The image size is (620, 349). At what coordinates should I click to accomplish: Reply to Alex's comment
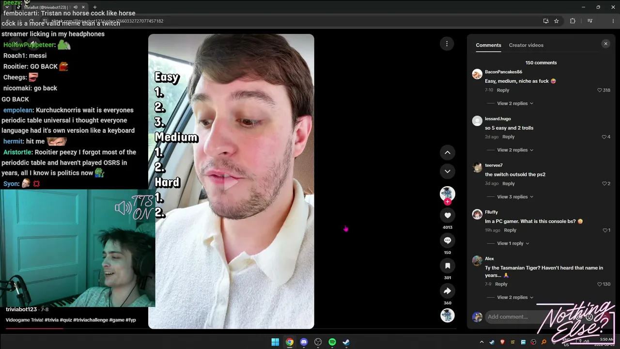pyautogui.click(x=501, y=284)
